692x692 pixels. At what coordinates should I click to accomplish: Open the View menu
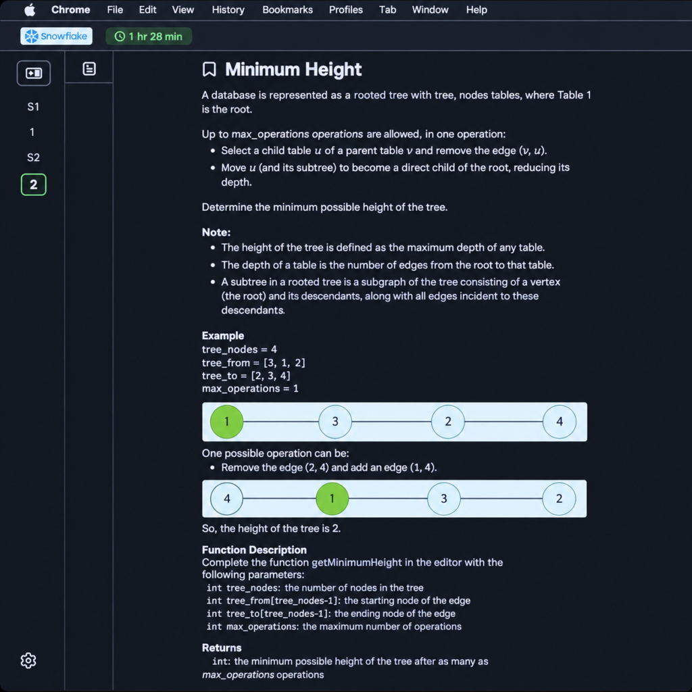pyautogui.click(x=182, y=9)
